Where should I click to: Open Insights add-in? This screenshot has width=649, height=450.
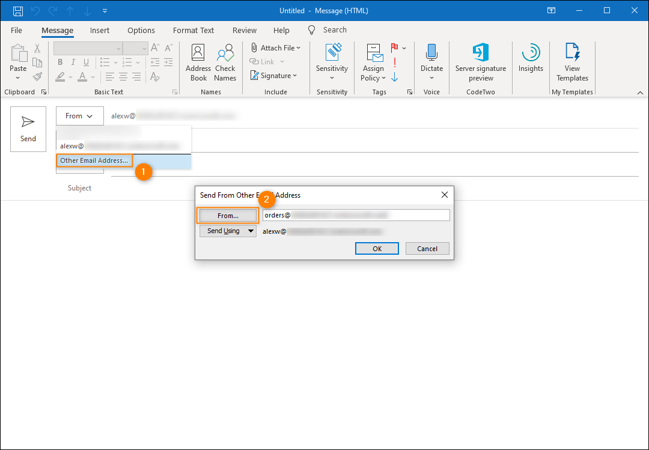tap(531, 58)
